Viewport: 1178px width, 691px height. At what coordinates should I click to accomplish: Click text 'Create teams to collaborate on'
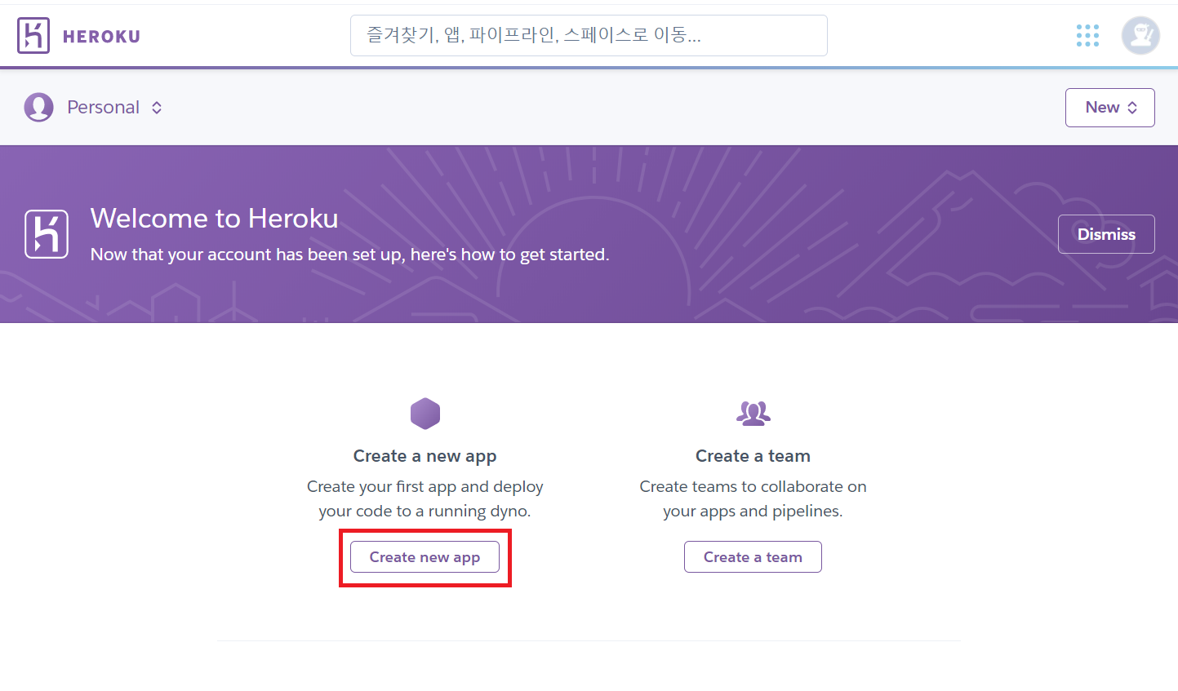click(x=753, y=487)
